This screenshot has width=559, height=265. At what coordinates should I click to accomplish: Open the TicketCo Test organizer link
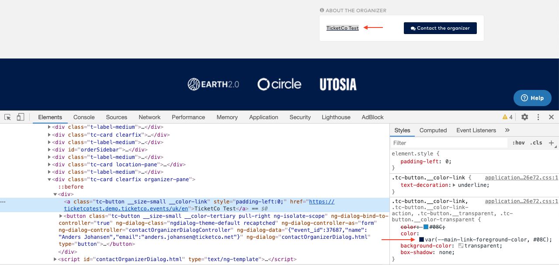coord(342,28)
